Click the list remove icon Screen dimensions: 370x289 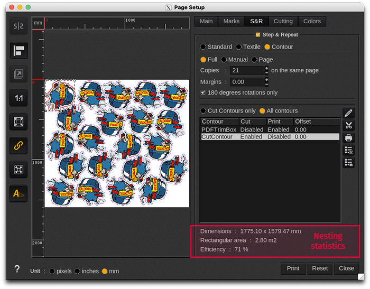348,150
